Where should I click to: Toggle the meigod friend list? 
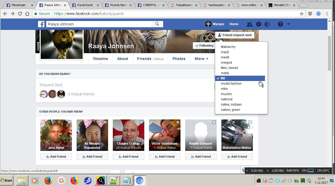[240, 63]
